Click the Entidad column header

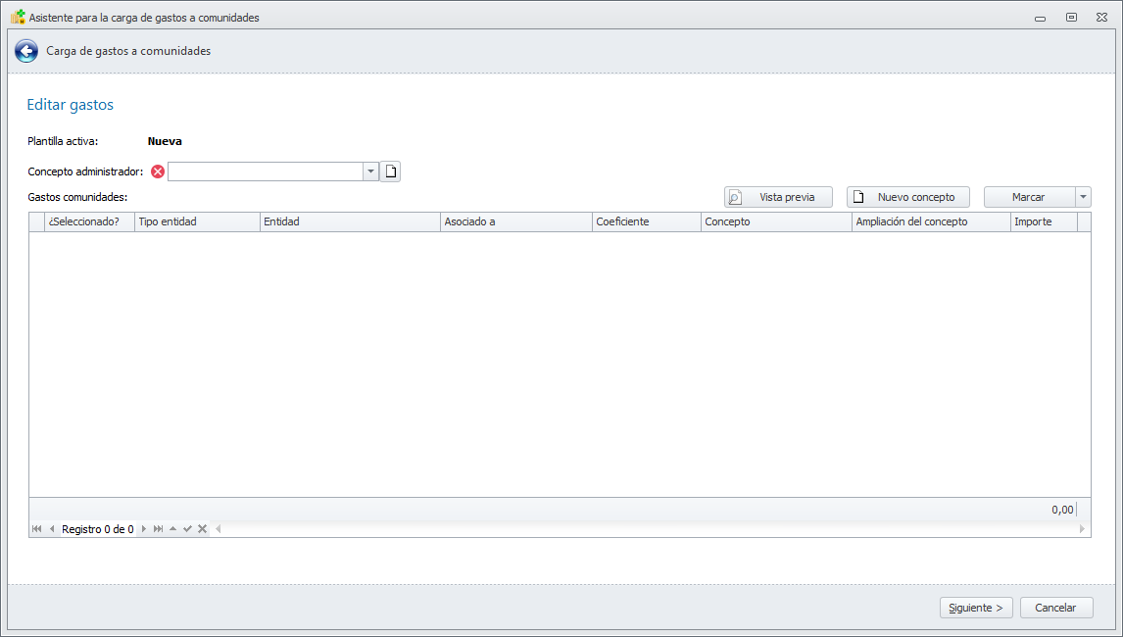click(350, 222)
